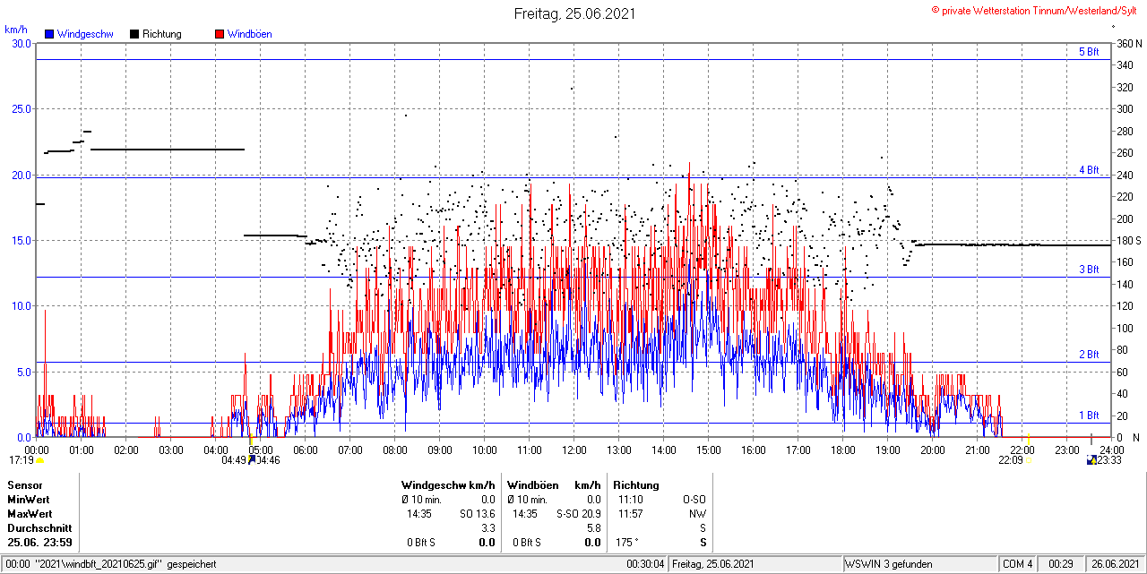Click the 18:00 time axis label

tap(843, 450)
